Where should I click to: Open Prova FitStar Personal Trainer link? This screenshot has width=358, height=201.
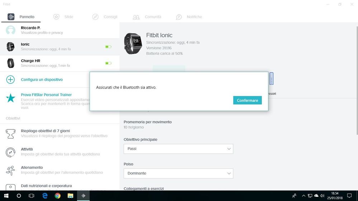tap(46, 95)
